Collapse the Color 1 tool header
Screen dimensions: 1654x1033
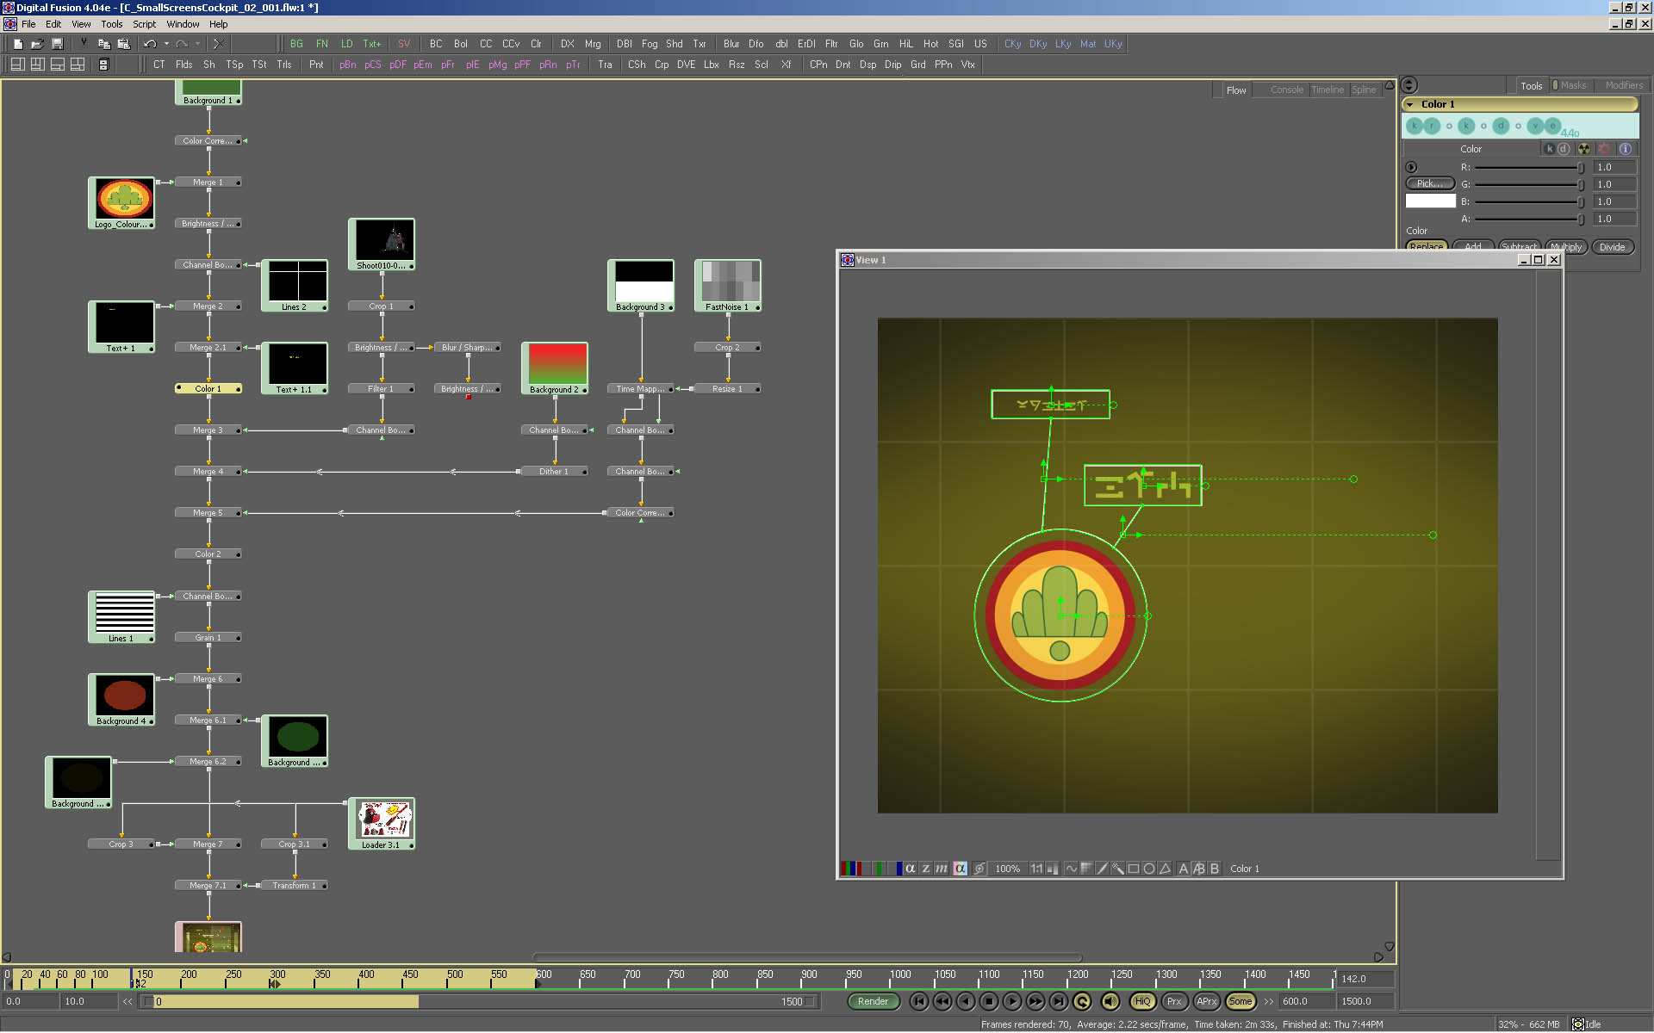[1410, 104]
